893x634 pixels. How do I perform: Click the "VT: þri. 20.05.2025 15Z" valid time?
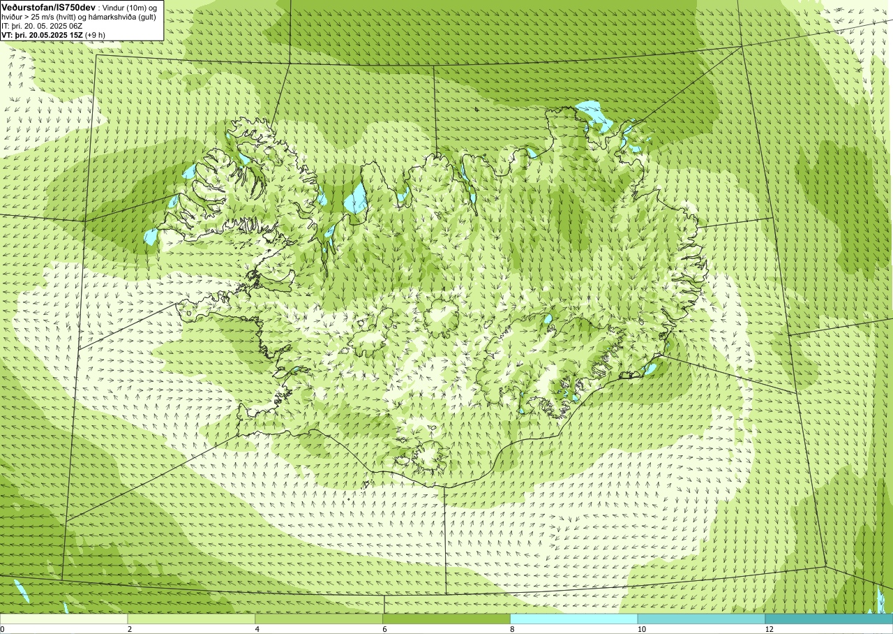(x=43, y=35)
